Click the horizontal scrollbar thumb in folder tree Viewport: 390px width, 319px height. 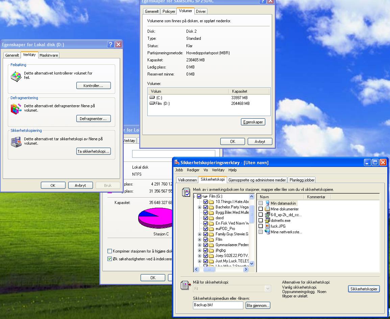pos(209,269)
